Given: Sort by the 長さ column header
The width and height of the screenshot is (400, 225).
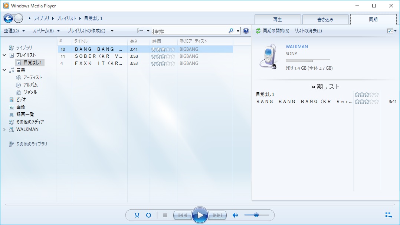Looking at the screenshot, I should (x=138, y=41).
